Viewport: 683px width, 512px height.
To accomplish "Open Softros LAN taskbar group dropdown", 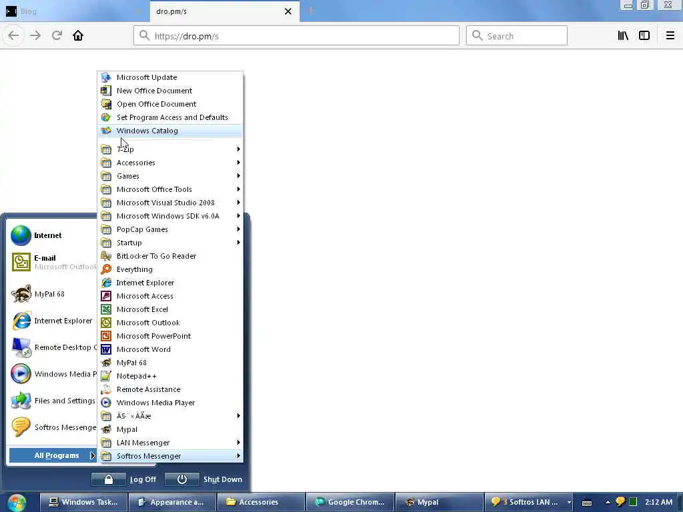I will tap(569, 503).
